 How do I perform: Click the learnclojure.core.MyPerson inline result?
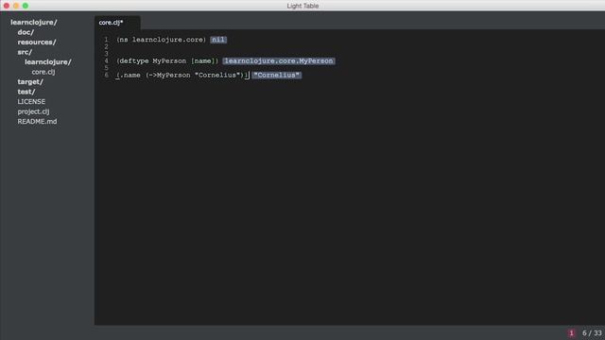coord(279,60)
